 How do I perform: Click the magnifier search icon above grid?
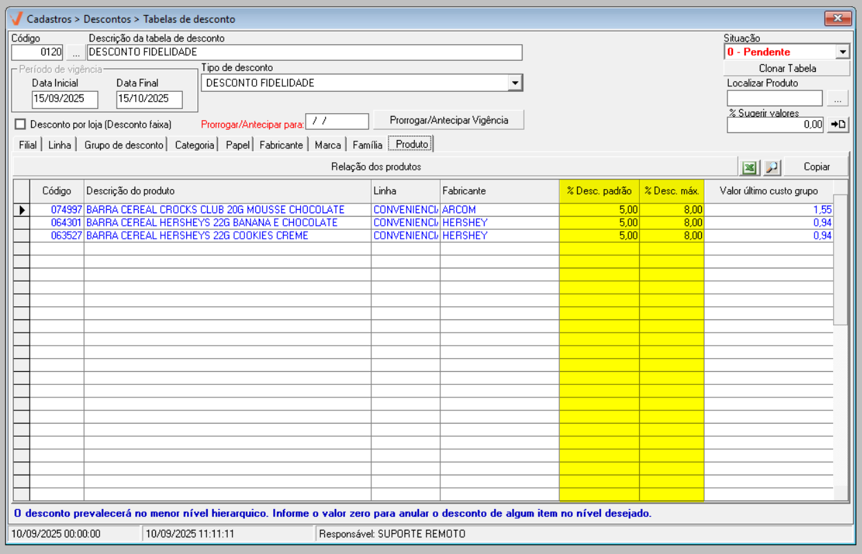click(772, 167)
